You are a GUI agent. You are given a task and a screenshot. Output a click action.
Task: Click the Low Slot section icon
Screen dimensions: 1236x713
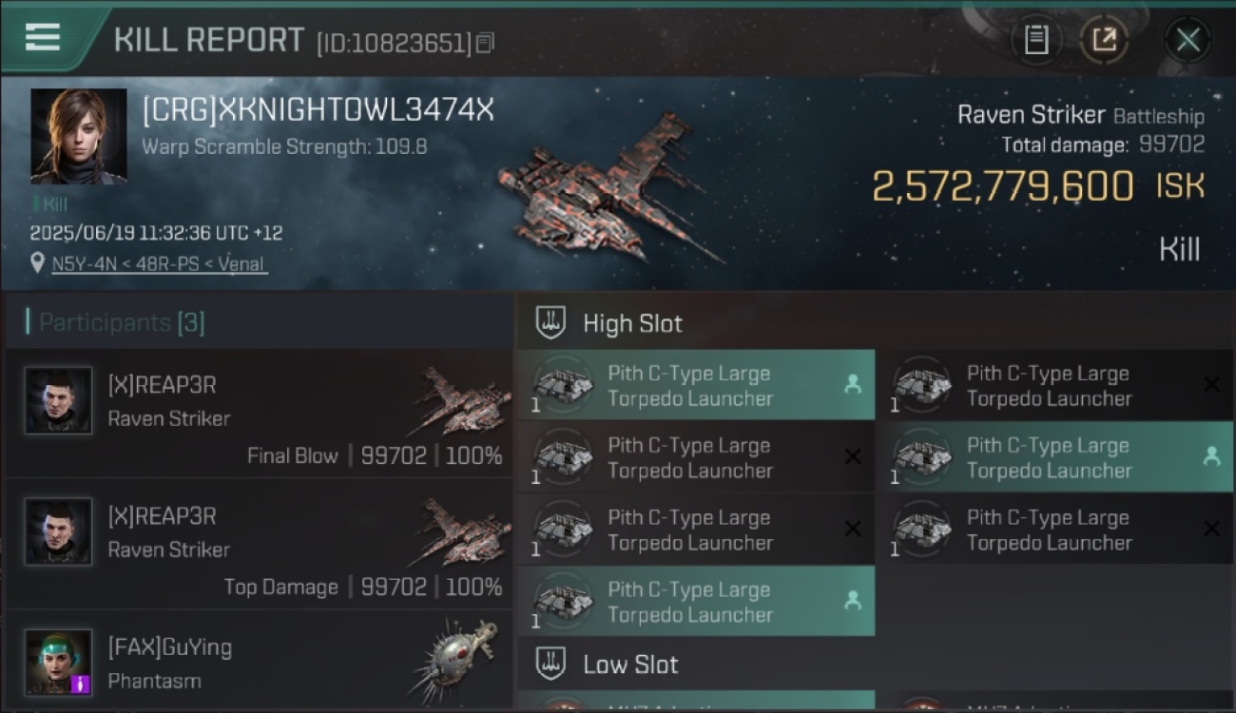pos(551,664)
